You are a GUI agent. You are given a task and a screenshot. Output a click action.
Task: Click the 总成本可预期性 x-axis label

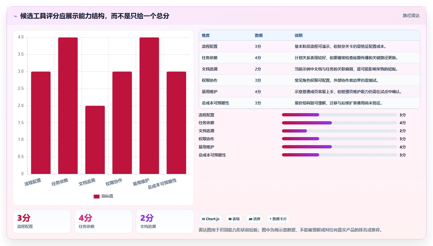click(x=162, y=184)
